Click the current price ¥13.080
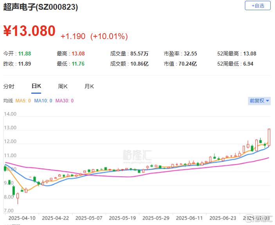The image size is (275, 225). click(29, 31)
